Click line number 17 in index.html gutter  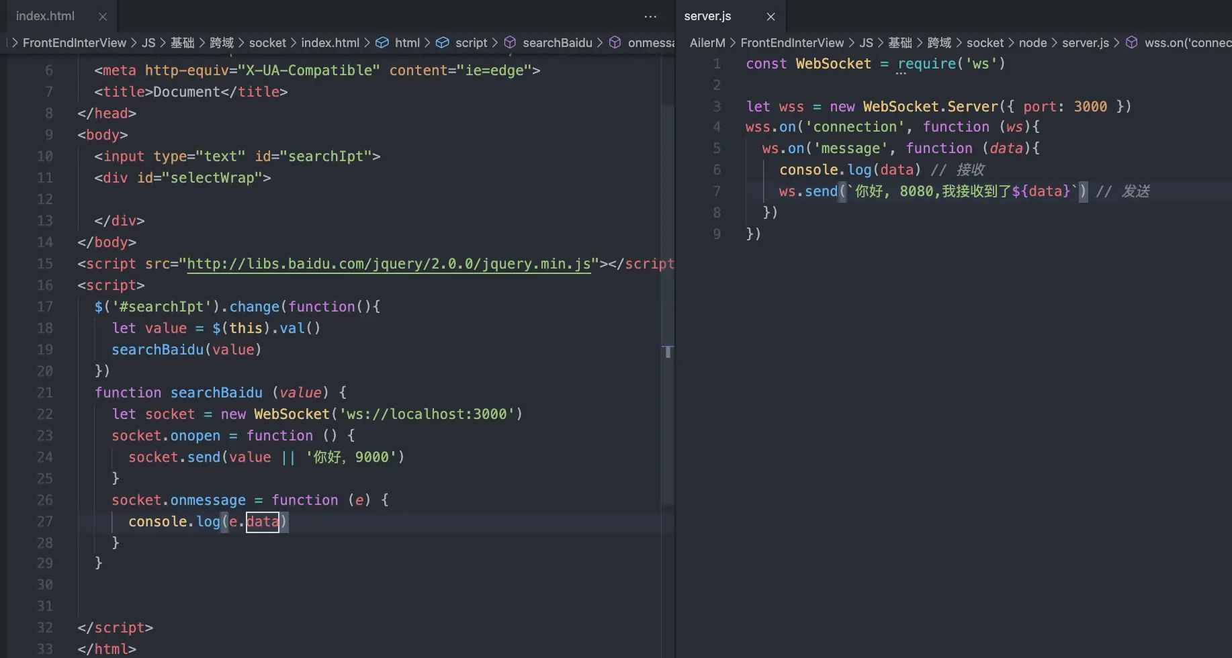click(45, 307)
